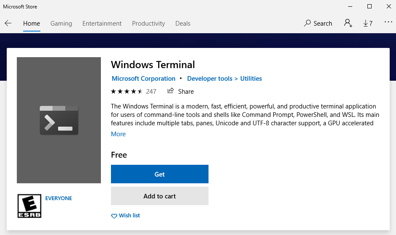Open the Developer tools category link

[x=210, y=79]
